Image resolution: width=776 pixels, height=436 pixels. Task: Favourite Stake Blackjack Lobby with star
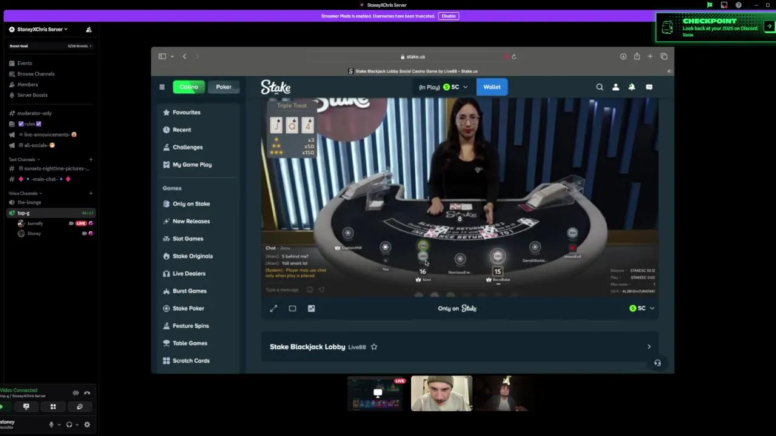tap(374, 347)
